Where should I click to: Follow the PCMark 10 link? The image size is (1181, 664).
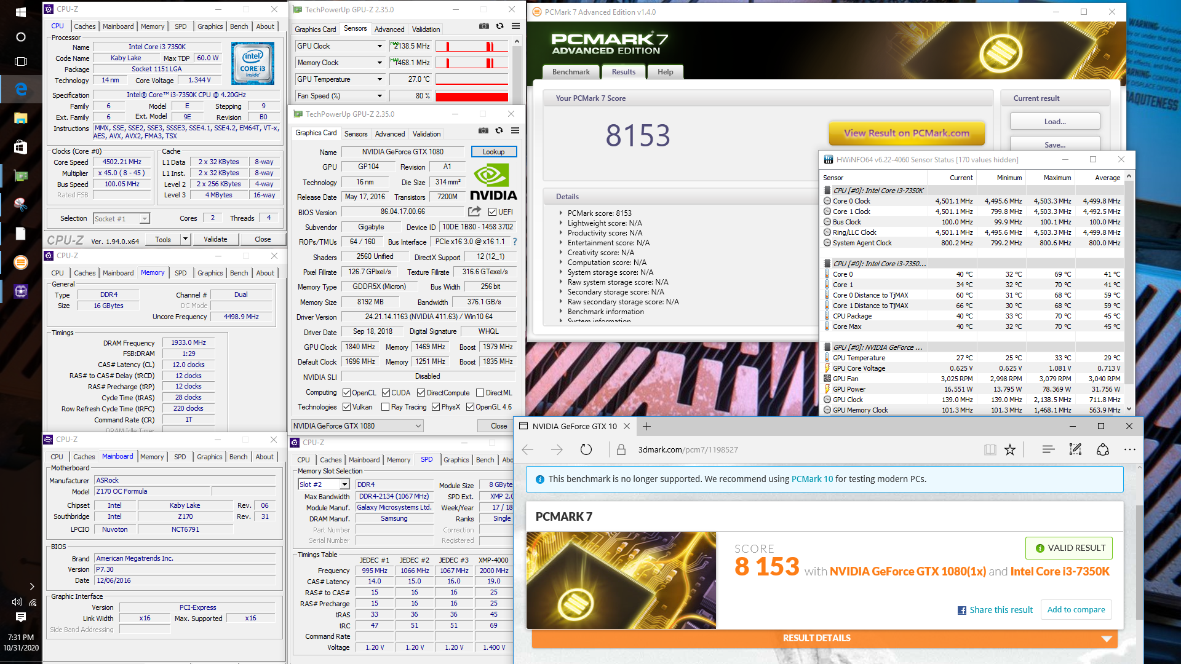pyautogui.click(x=812, y=479)
